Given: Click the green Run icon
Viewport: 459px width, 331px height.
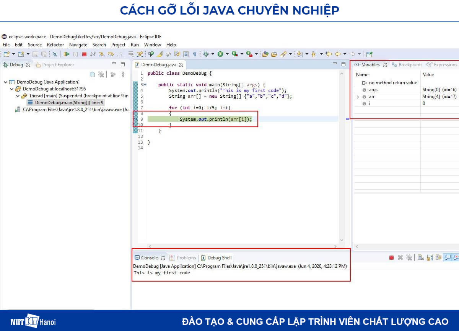Looking at the screenshot, I should pos(221,53).
